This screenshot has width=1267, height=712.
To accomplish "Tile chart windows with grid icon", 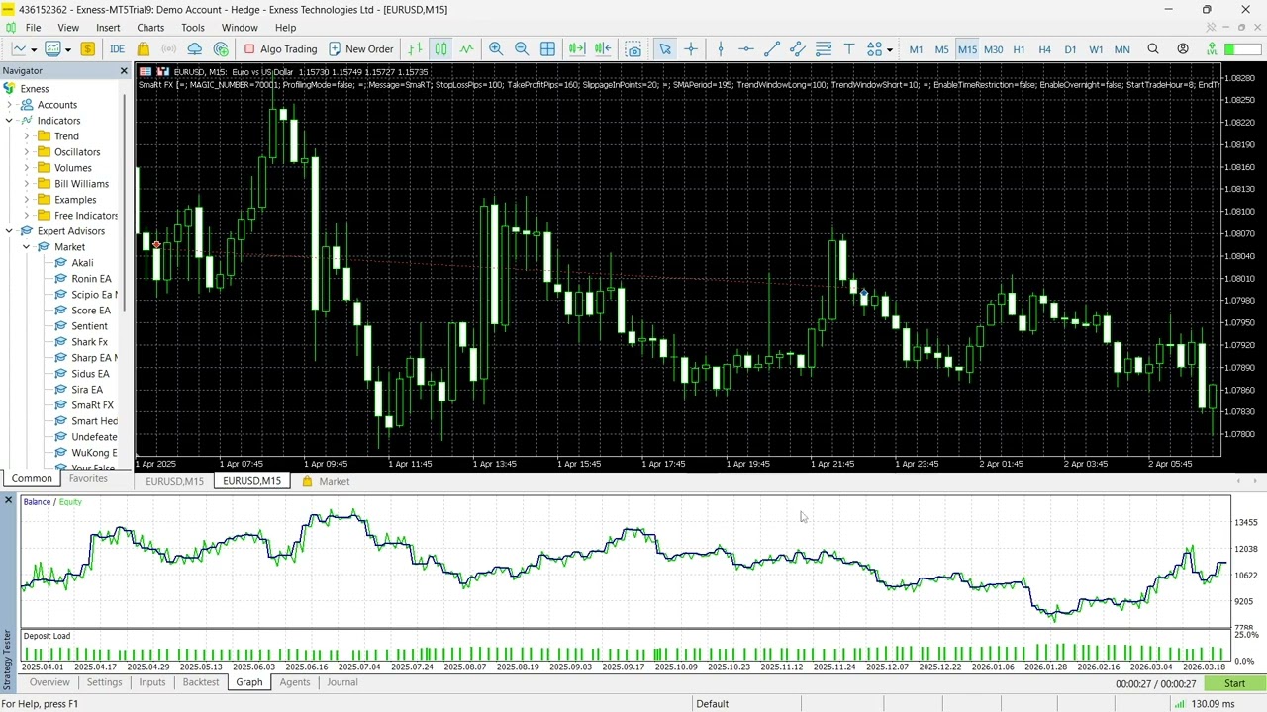I will pos(547,49).
